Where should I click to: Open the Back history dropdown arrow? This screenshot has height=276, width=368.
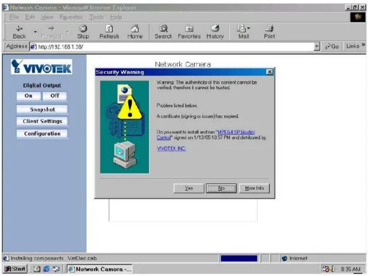pyautogui.click(x=35, y=32)
